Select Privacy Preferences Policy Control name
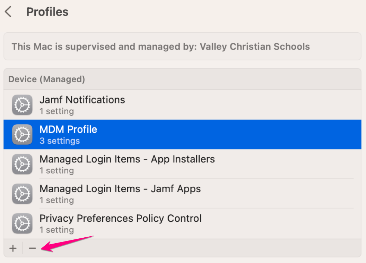 coord(120,219)
